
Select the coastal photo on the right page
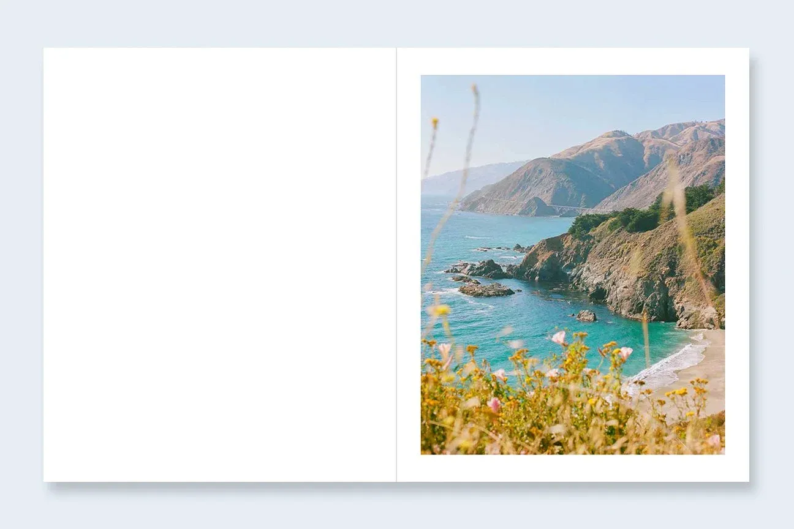coord(573,264)
